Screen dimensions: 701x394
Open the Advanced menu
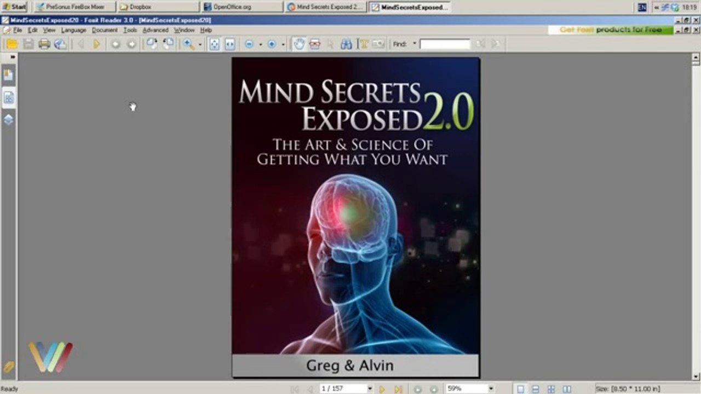click(156, 30)
